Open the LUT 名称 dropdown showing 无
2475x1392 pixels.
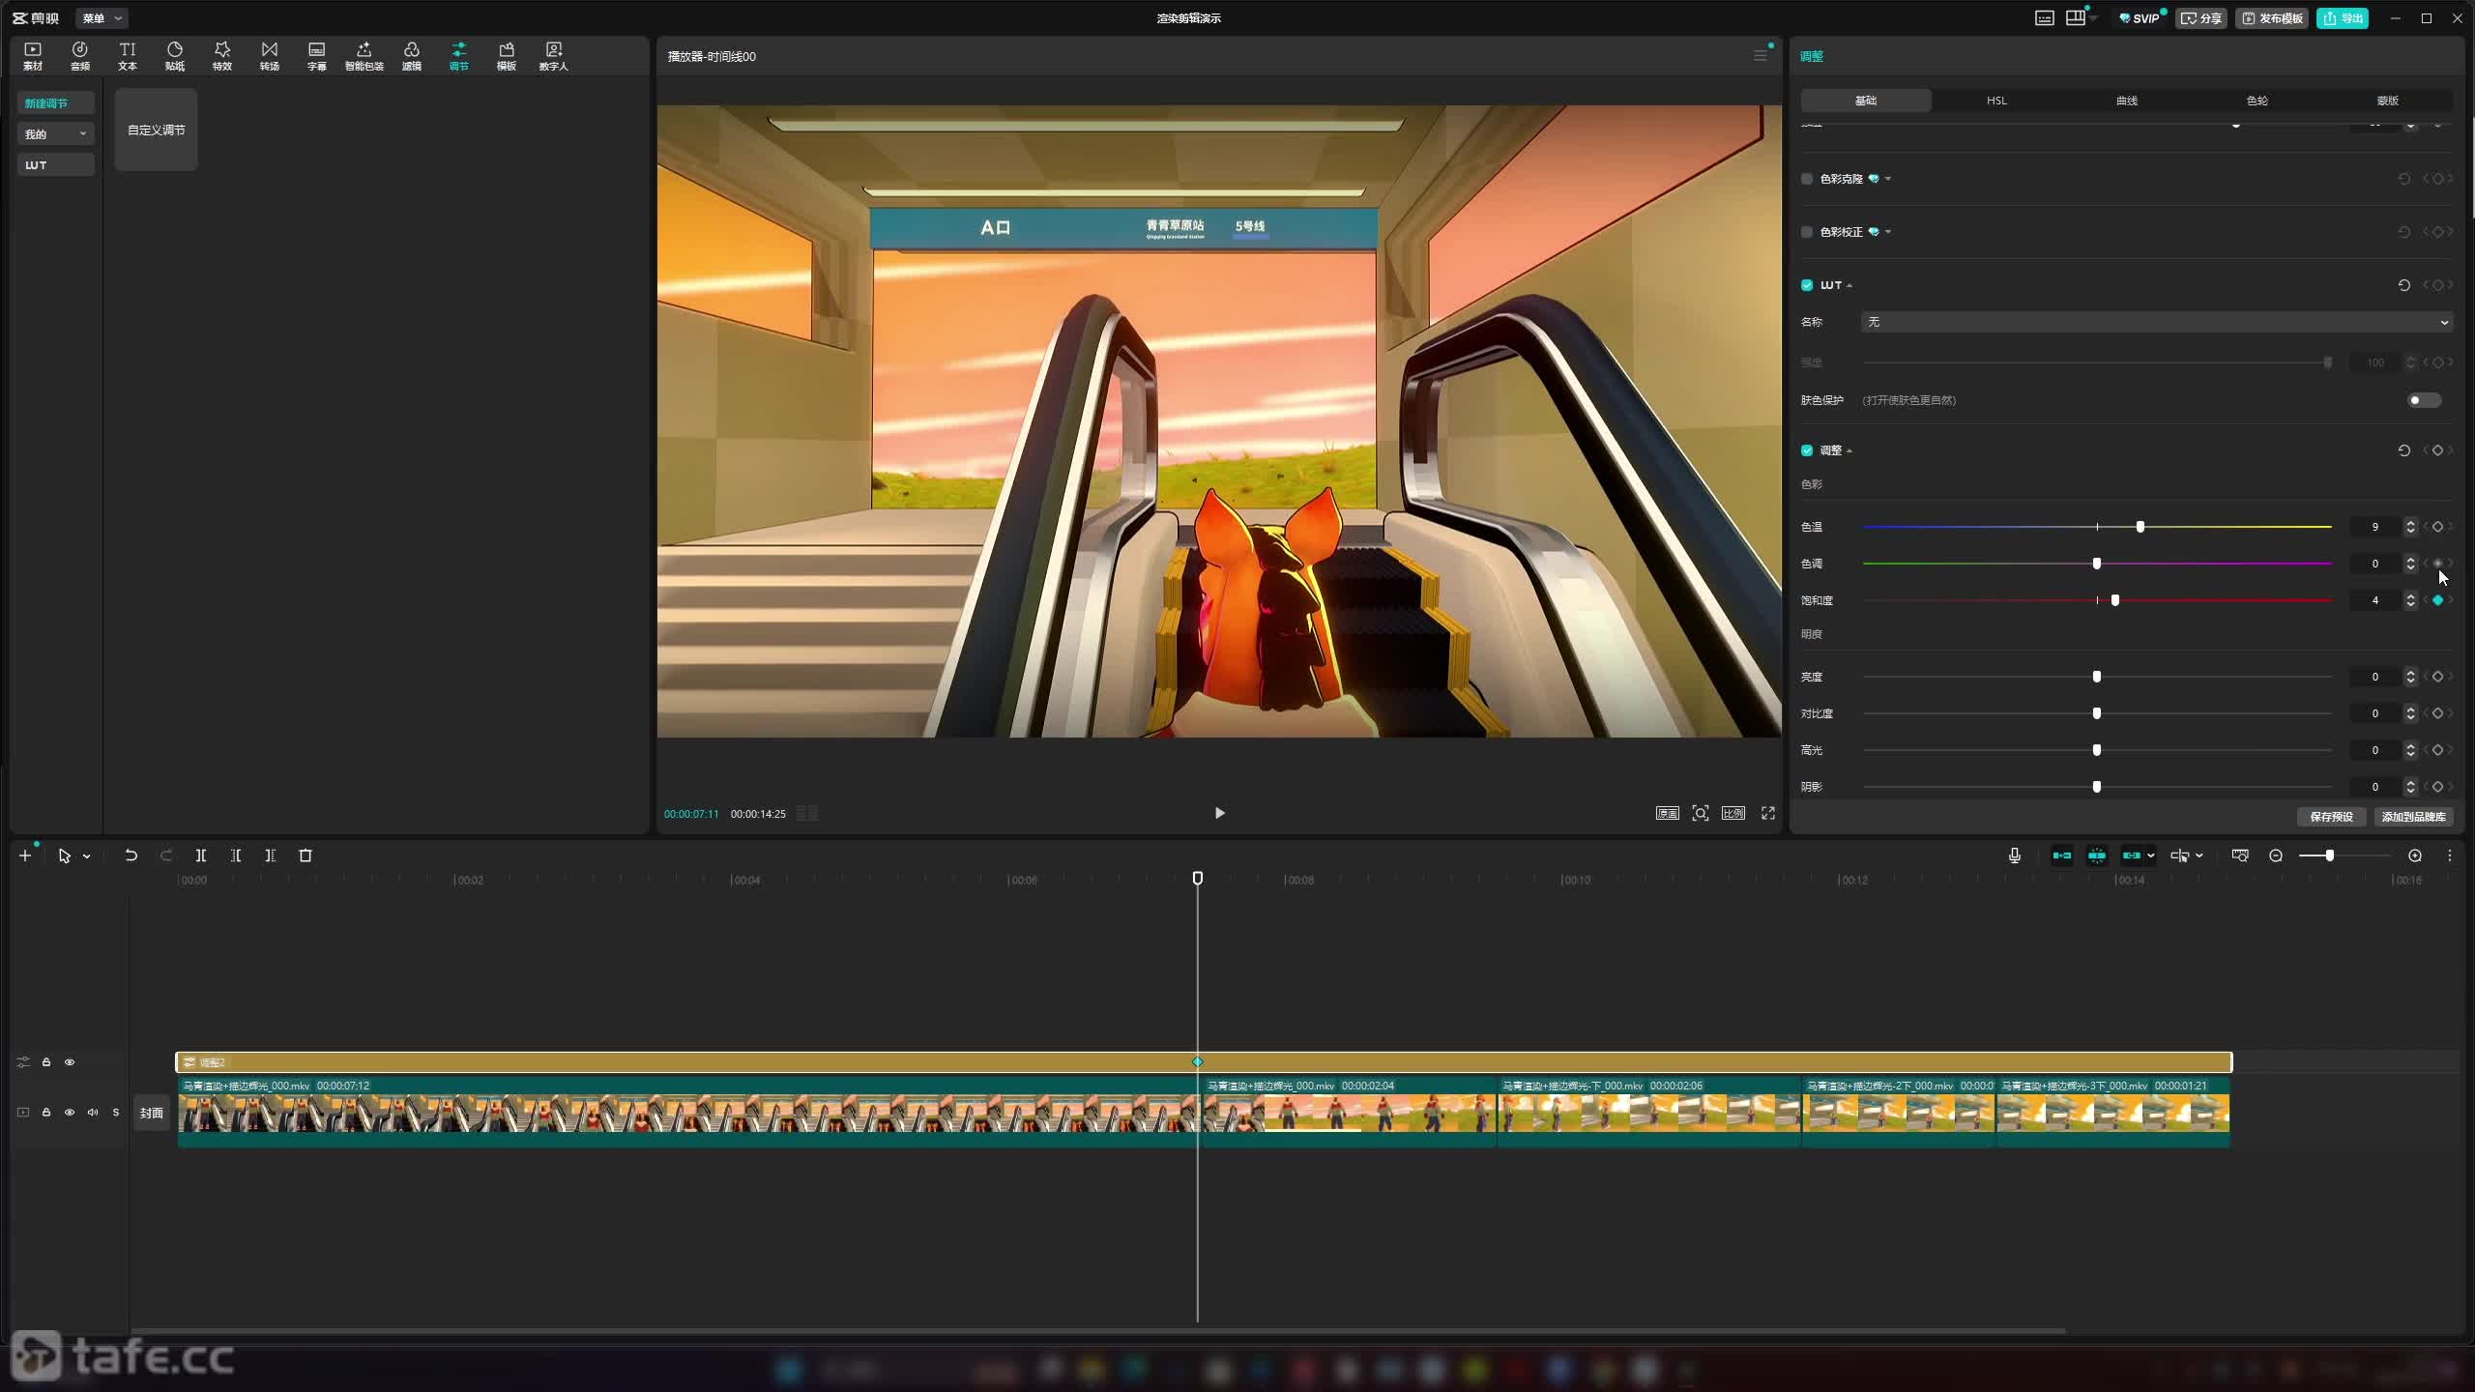tap(2156, 322)
